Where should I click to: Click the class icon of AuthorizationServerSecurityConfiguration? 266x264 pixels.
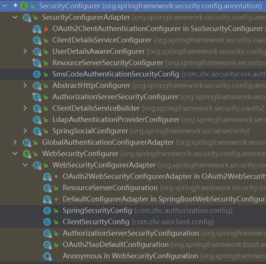tap(47, 233)
